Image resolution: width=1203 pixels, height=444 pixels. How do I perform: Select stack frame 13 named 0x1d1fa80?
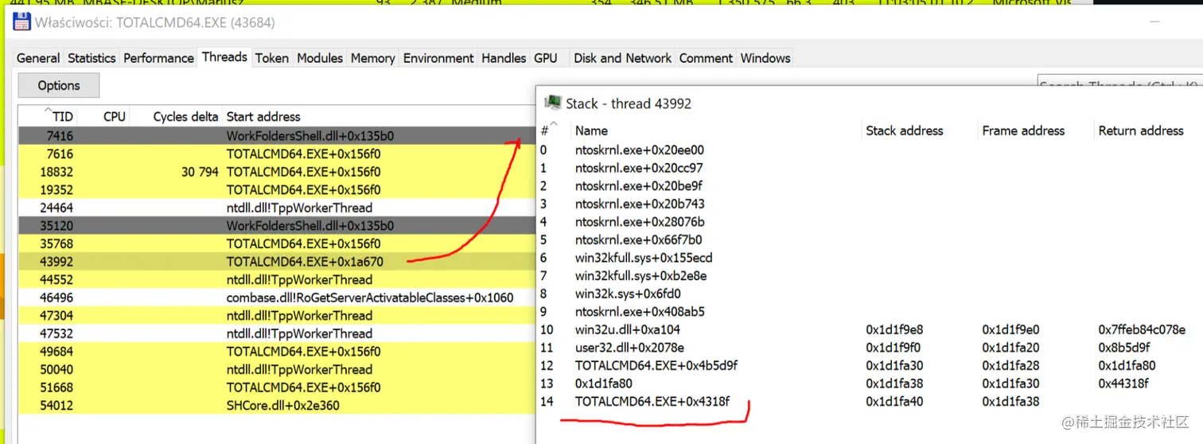(x=870, y=383)
